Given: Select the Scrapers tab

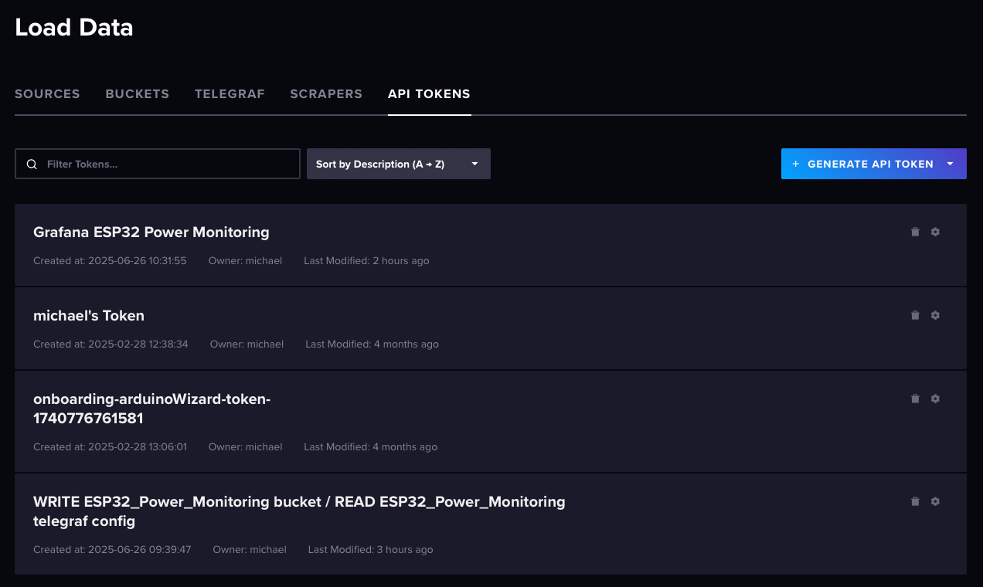Looking at the screenshot, I should tap(326, 94).
